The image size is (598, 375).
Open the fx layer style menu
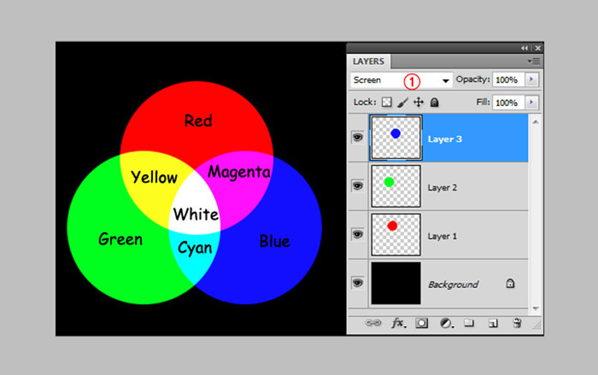pos(398,323)
